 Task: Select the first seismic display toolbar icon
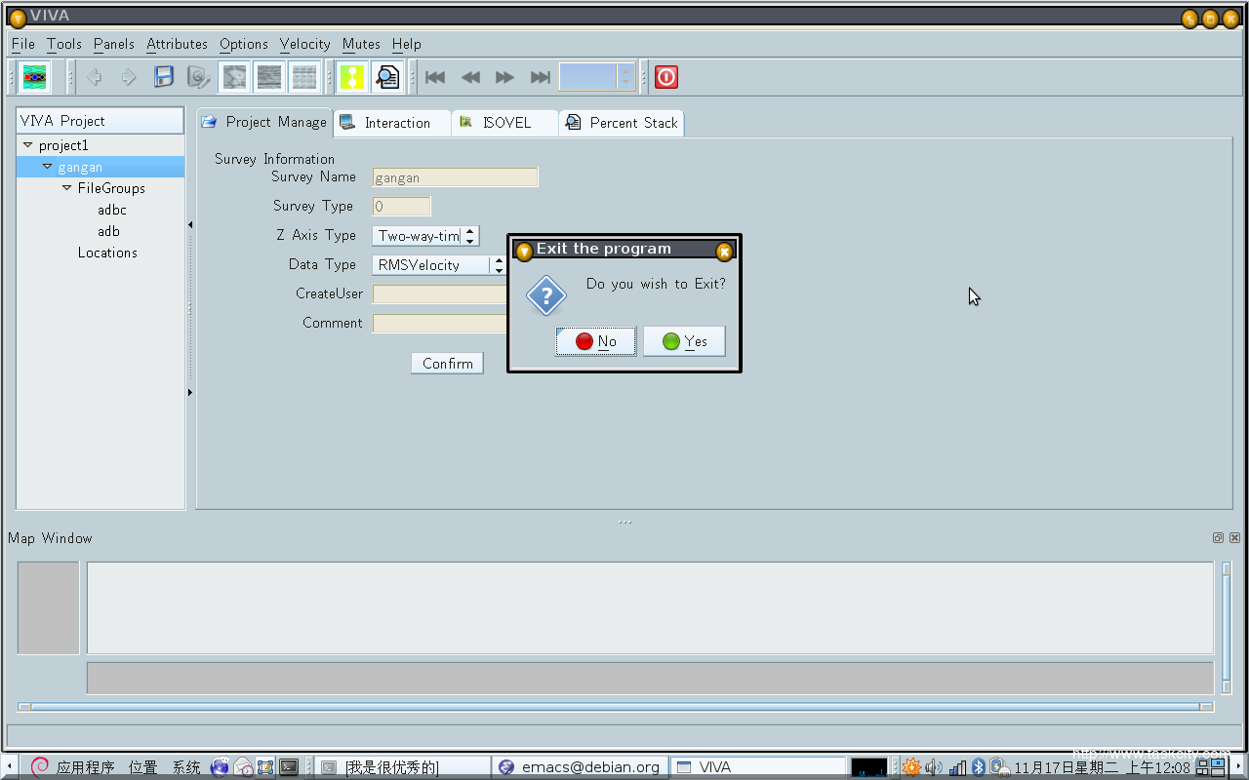pos(233,76)
